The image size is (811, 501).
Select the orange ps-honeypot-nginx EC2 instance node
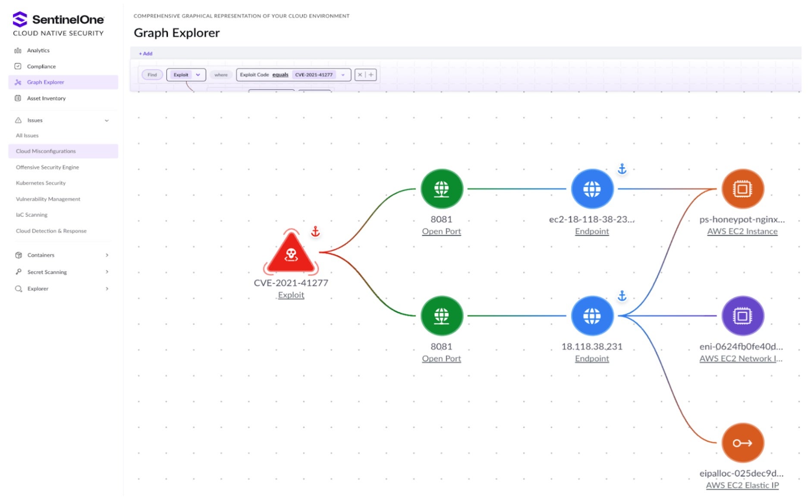coord(742,189)
